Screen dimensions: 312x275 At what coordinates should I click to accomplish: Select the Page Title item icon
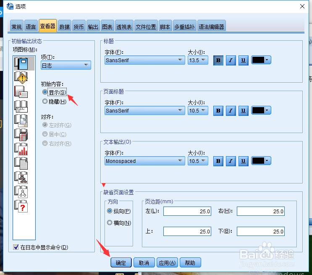21,120
